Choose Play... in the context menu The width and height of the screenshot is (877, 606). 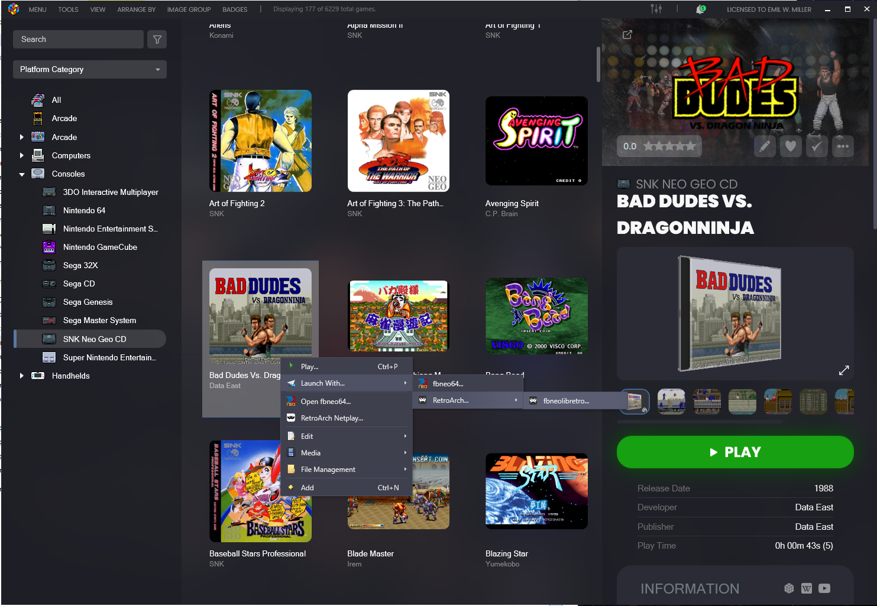[x=347, y=366]
